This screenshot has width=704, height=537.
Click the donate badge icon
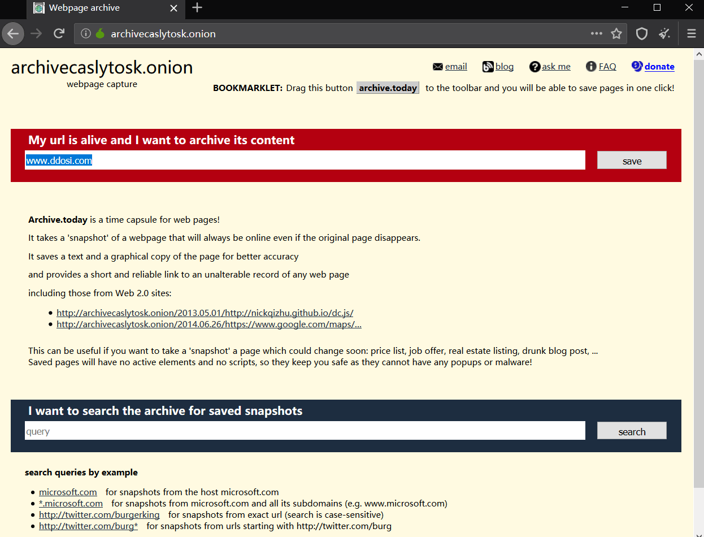pos(637,66)
